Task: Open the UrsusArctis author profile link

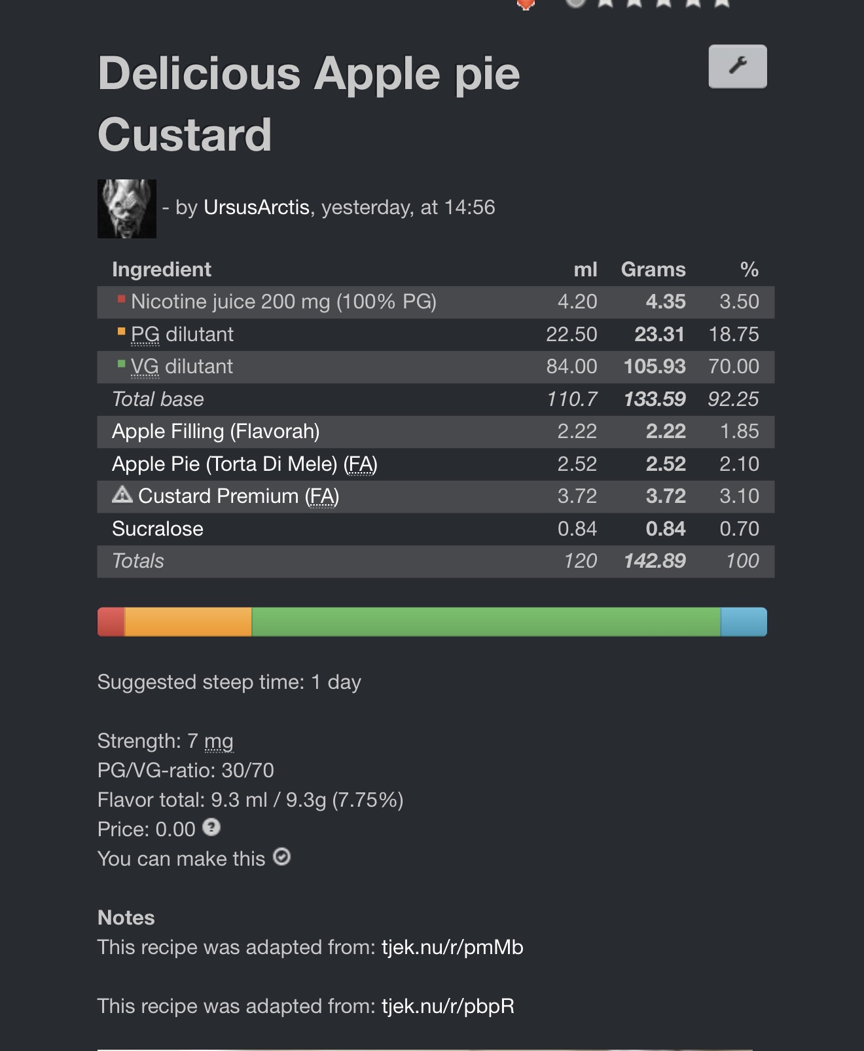Action: [x=257, y=208]
